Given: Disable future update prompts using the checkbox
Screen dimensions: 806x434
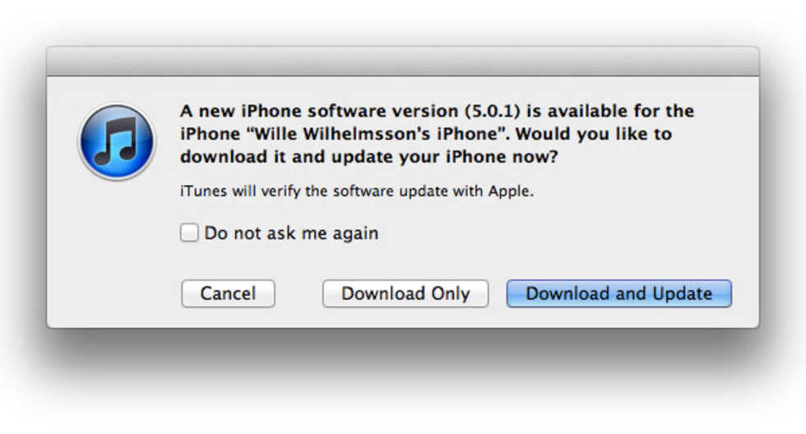Looking at the screenshot, I should [189, 233].
